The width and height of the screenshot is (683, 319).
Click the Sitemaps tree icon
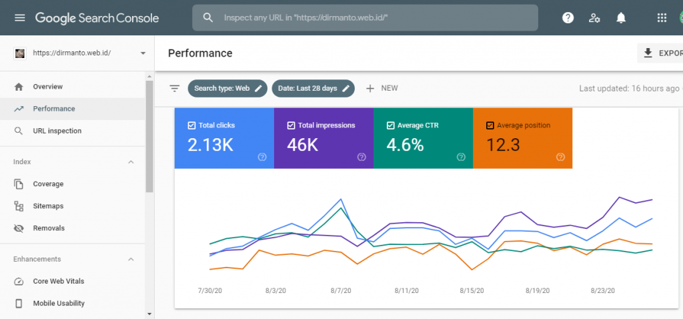[19, 206]
